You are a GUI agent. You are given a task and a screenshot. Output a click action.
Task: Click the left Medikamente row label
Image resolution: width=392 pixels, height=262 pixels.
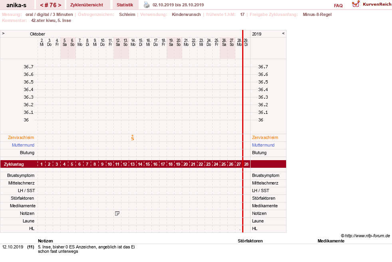point(23,206)
